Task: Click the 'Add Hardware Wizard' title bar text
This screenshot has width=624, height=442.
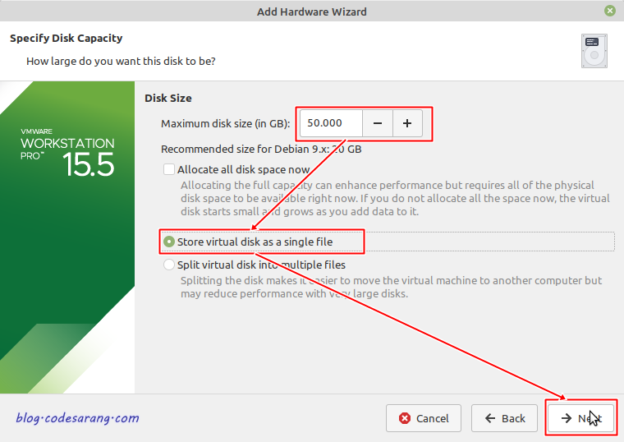Action: point(312,12)
